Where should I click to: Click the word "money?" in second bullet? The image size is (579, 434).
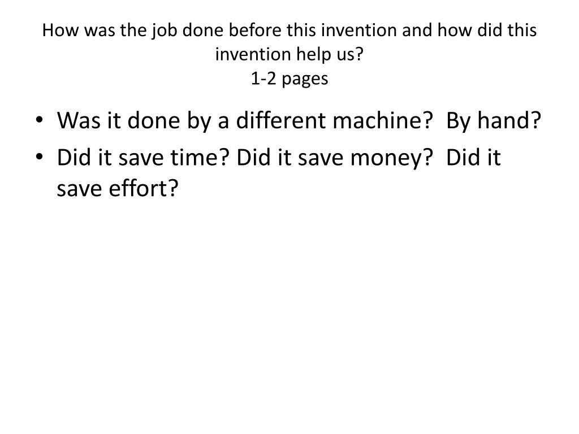[391, 159]
